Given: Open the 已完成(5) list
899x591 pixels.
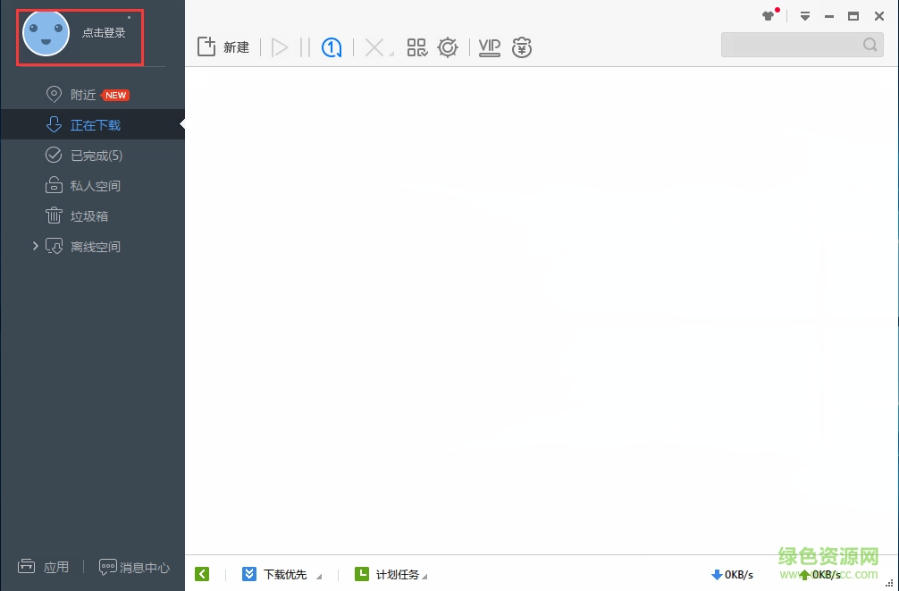Looking at the screenshot, I should (96, 156).
